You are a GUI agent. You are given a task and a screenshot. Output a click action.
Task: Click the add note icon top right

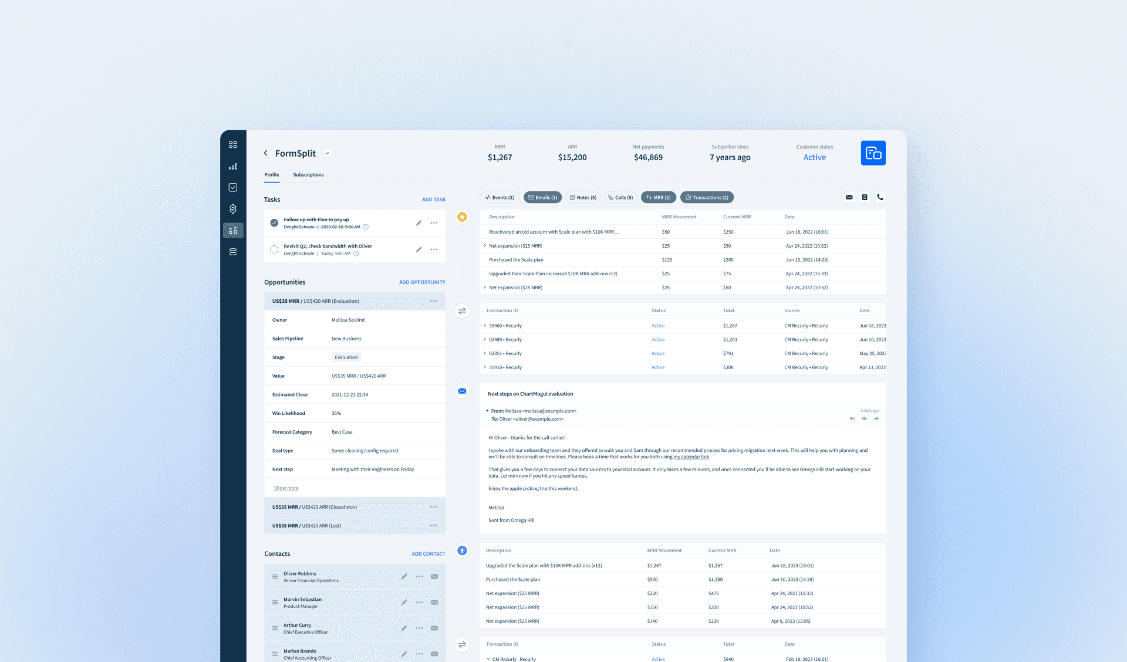(865, 197)
